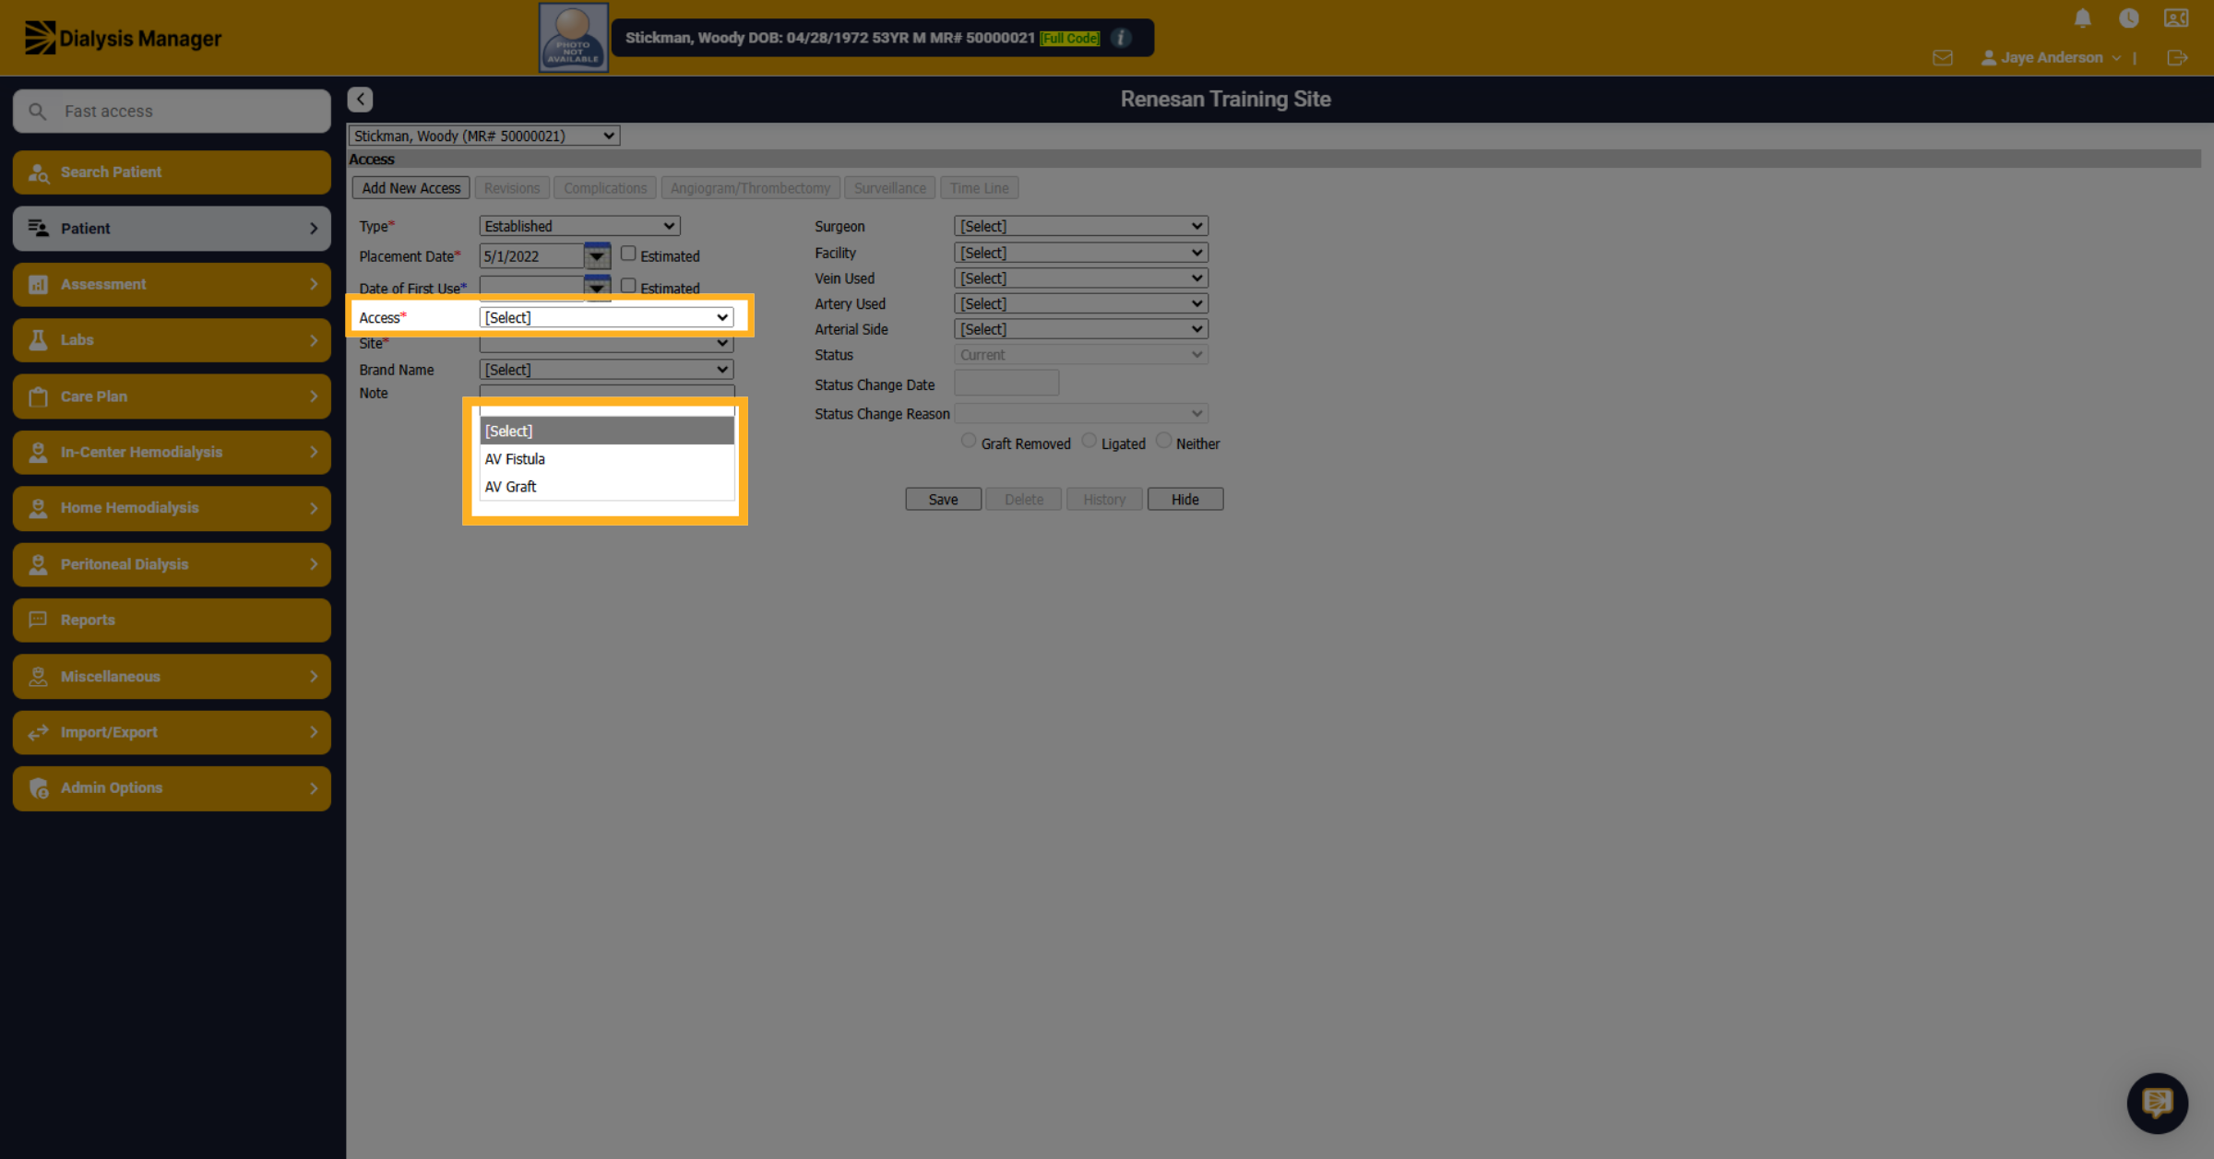The width and height of the screenshot is (2214, 1159).
Task: Click the Search Patient sidebar icon
Action: (38, 172)
